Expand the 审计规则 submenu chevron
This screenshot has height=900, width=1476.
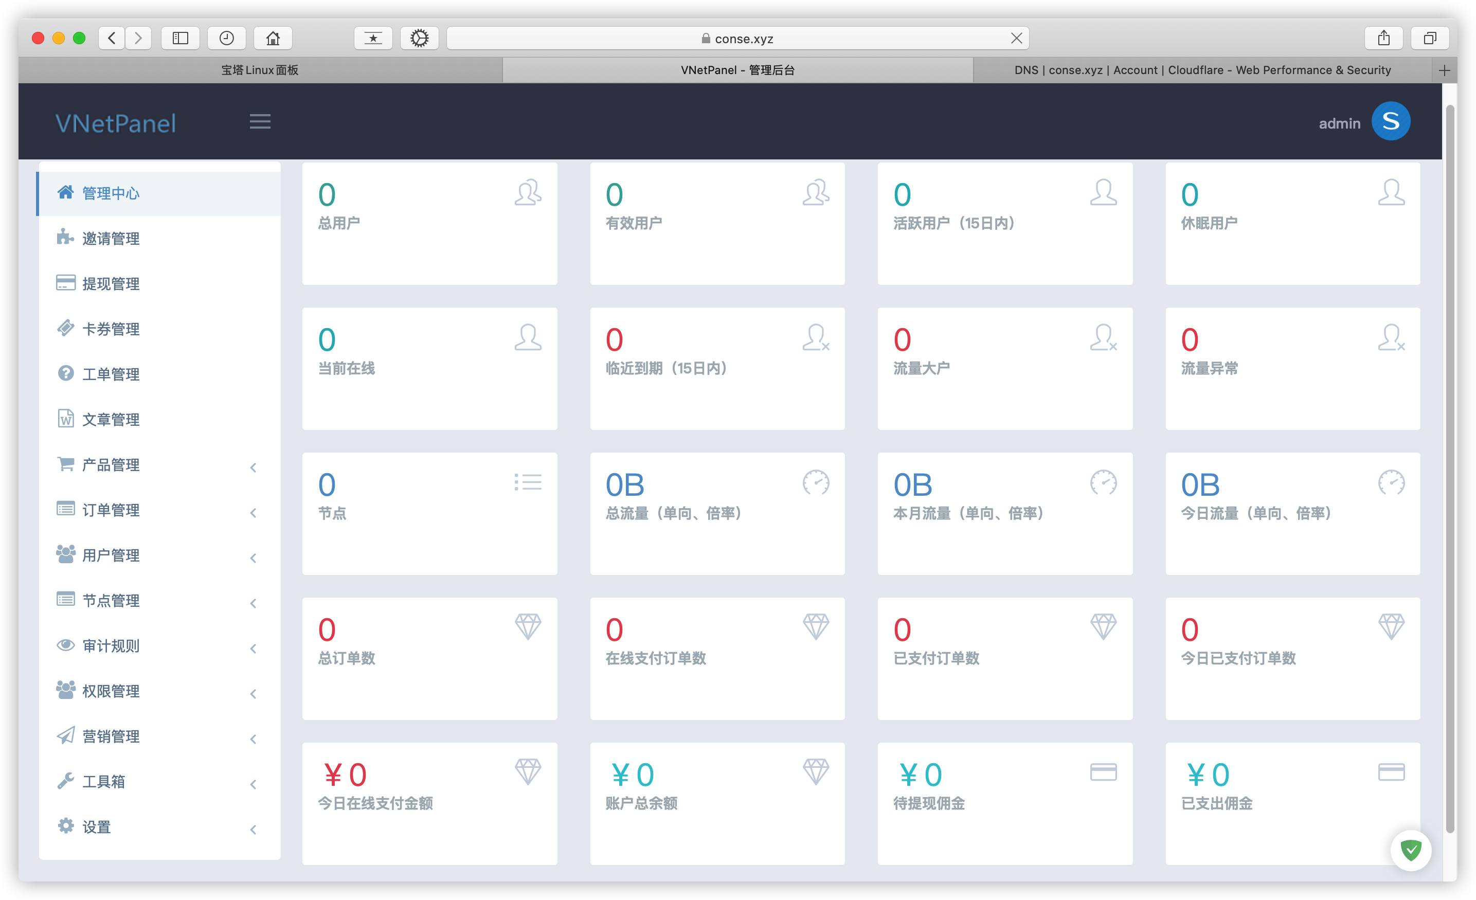pyautogui.click(x=254, y=649)
